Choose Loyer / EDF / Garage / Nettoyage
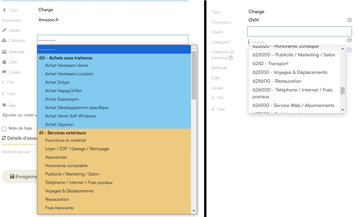The height and width of the screenshot is (217, 358). click(x=77, y=149)
